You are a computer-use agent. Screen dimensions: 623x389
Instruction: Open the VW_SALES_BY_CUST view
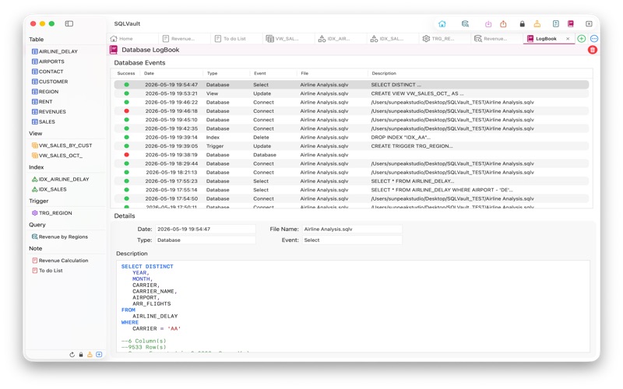pyautogui.click(x=62, y=145)
